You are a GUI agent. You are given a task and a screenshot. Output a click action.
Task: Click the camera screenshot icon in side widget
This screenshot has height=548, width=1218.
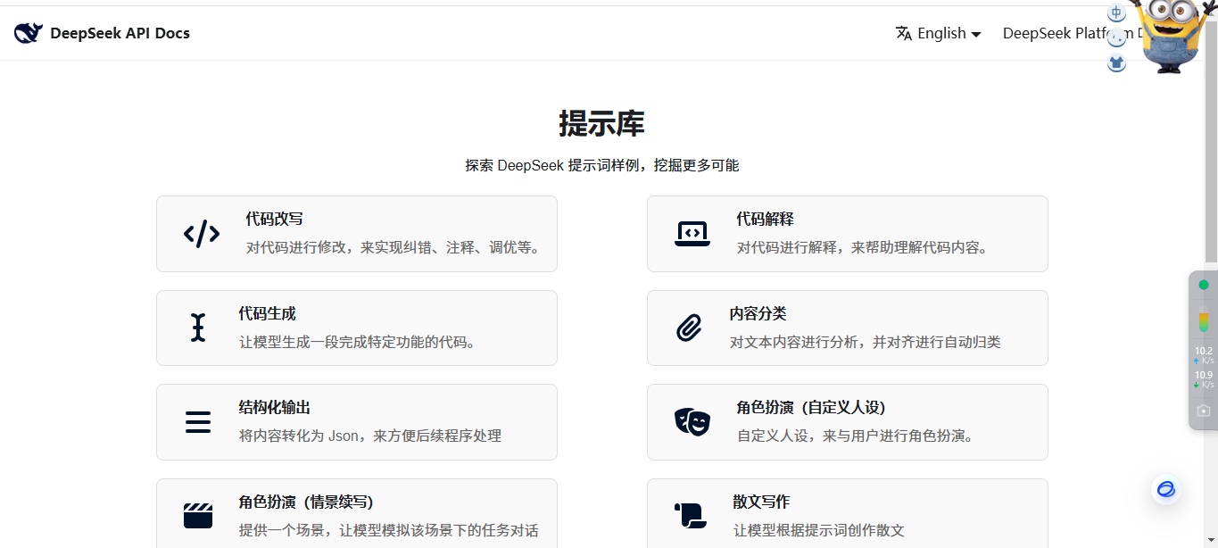pyautogui.click(x=1203, y=411)
